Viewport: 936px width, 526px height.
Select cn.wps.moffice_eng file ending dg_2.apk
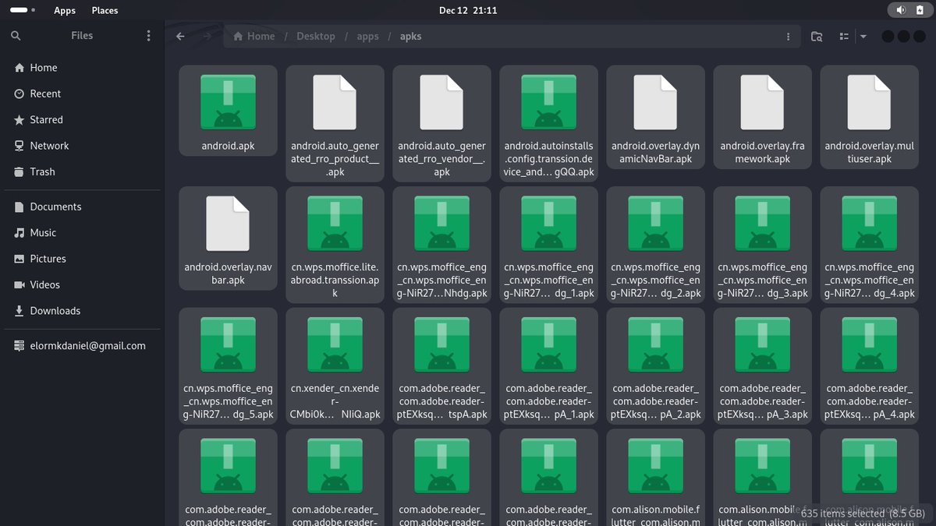pos(655,244)
